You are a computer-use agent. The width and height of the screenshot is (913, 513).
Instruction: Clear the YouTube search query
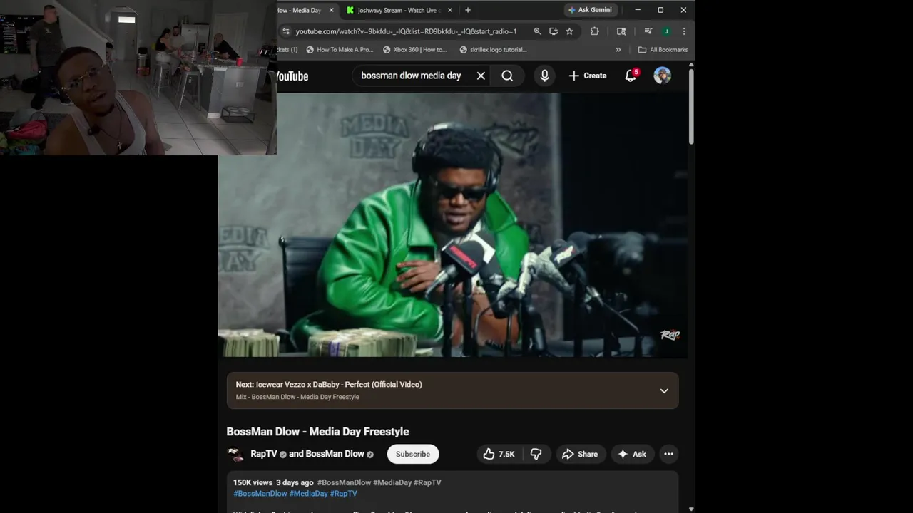point(481,76)
